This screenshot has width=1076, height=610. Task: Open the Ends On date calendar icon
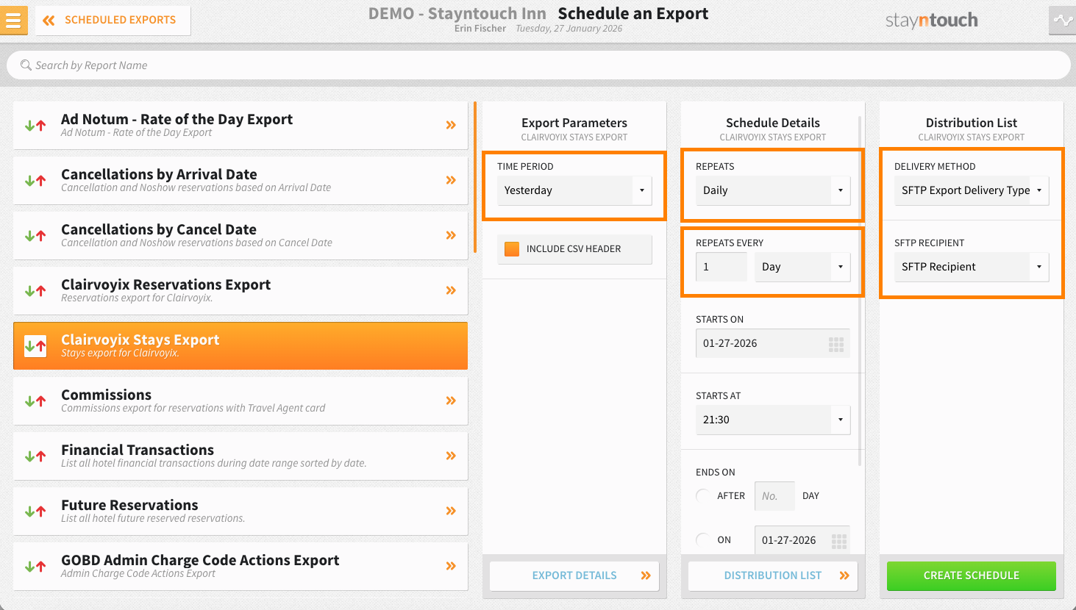pos(839,542)
